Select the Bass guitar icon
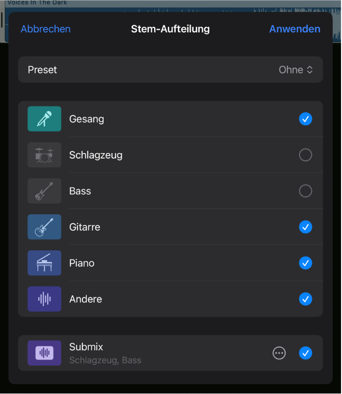This screenshot has height=394, width=342. pos(44,191)
